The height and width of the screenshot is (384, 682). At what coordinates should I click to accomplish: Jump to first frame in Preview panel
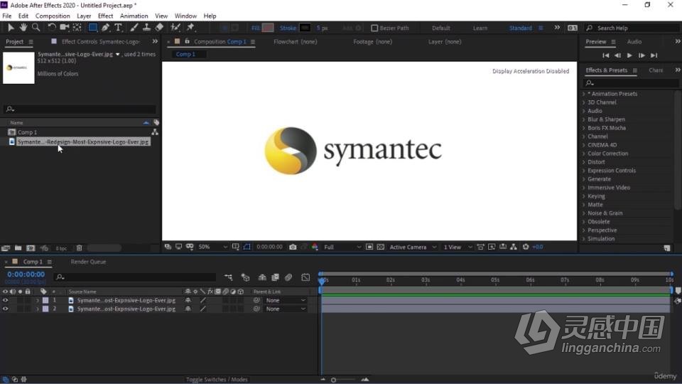pos(605,55)
